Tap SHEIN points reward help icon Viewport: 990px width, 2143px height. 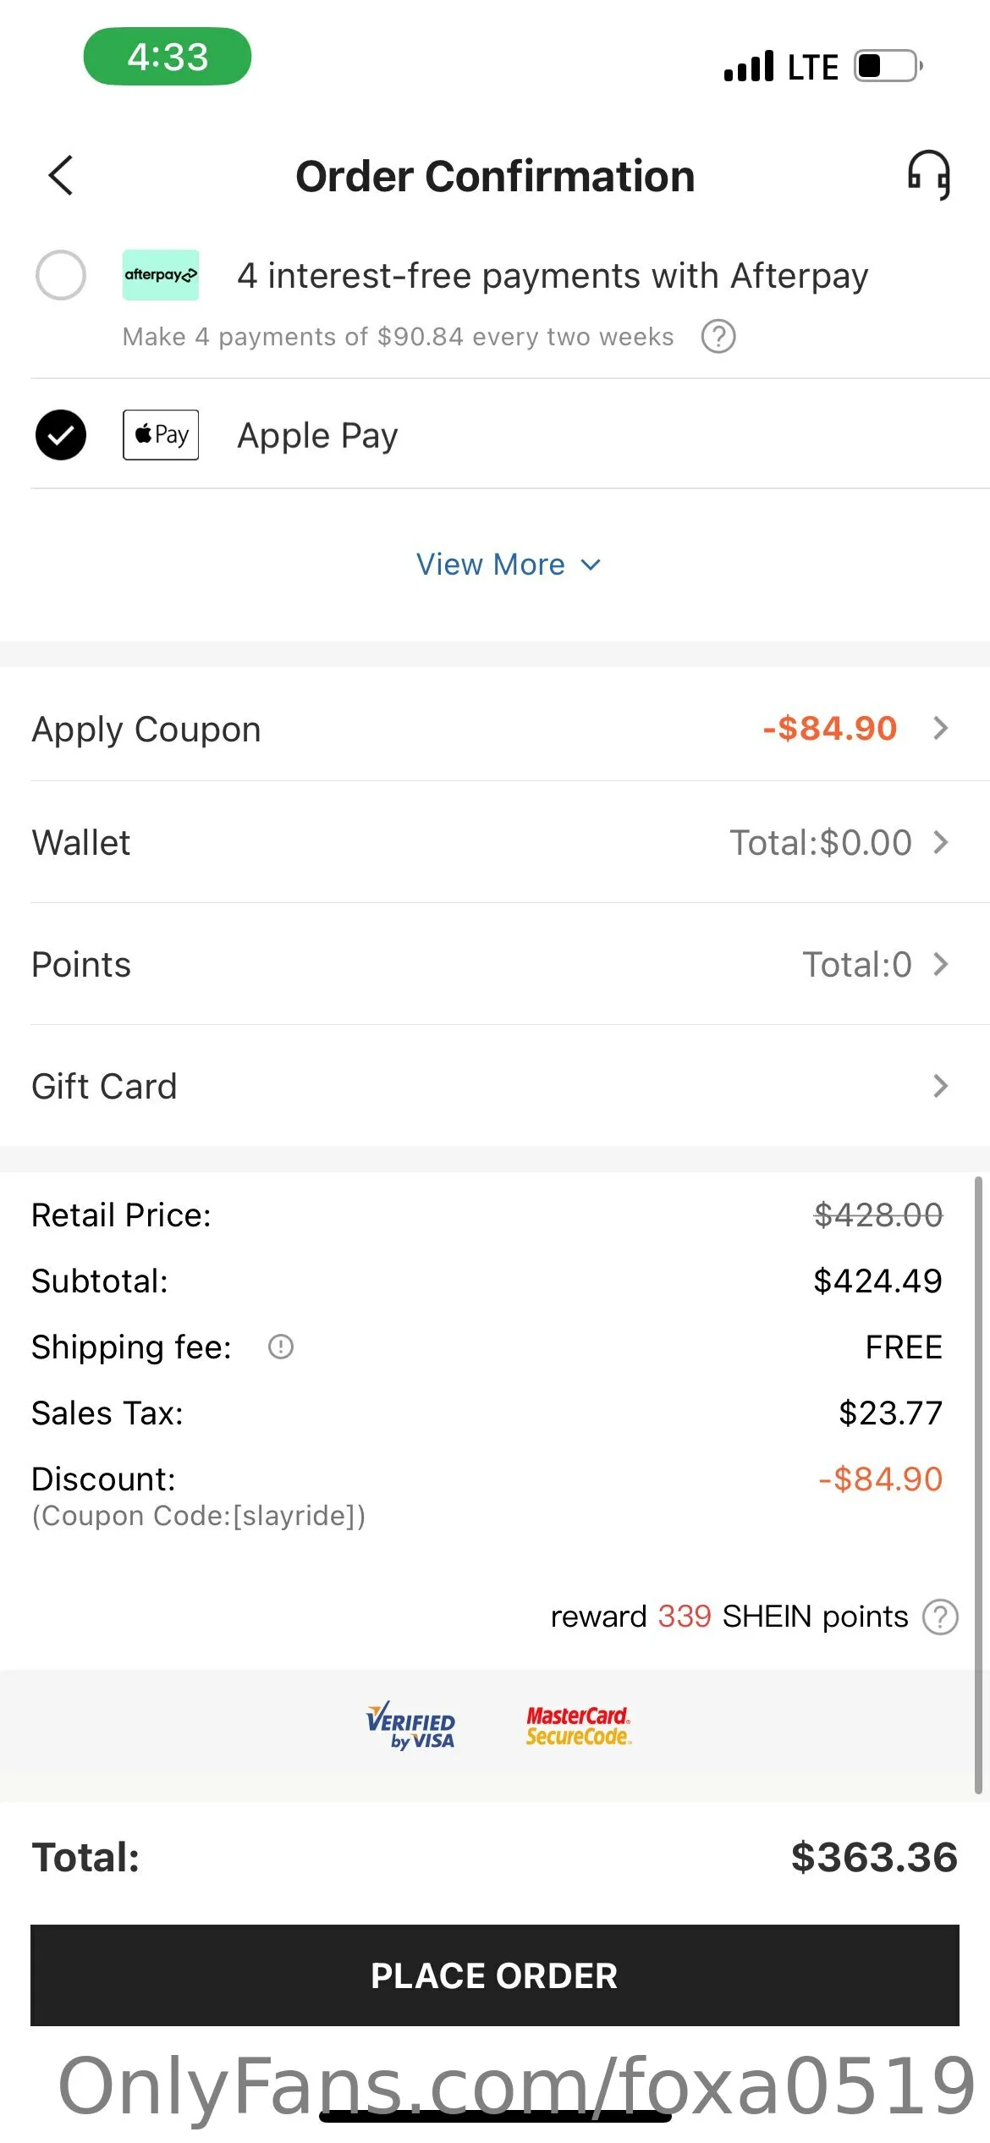(940, 1617)
